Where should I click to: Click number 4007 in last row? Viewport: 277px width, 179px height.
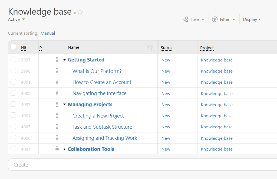[x=26, y=149]
